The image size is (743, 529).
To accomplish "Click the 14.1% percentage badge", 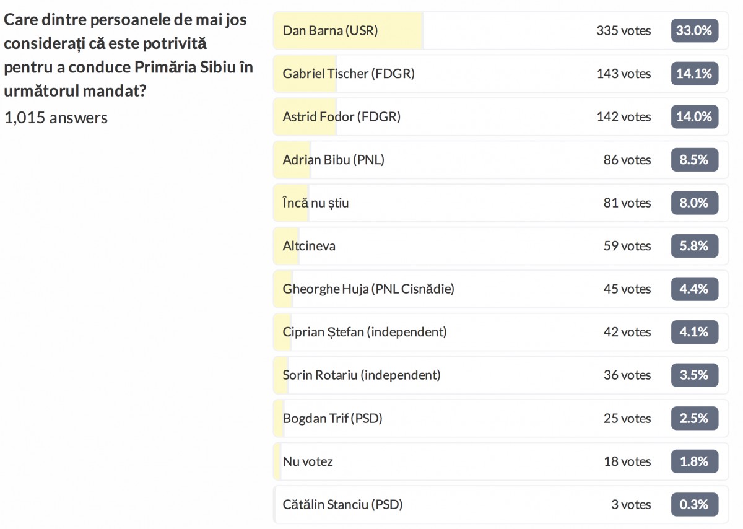I will [x=694, y=74].
